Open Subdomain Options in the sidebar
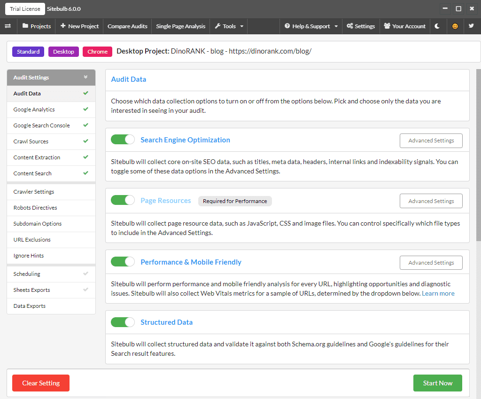Screen dimensions: 481x399 (51, 223)
